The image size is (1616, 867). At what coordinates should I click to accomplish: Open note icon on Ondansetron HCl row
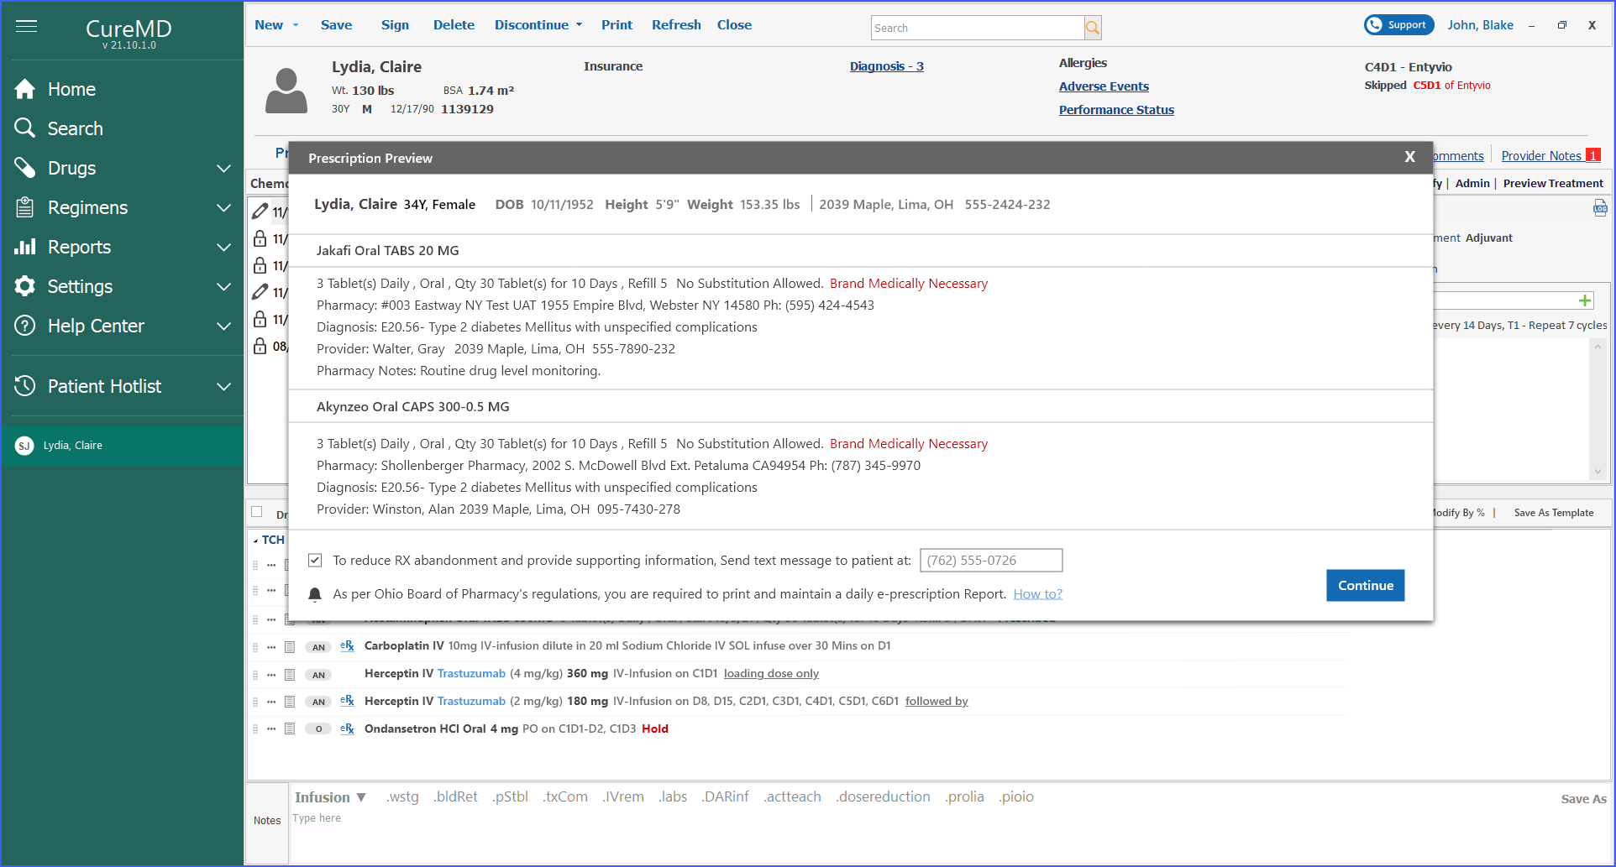[x=290, y=729]
